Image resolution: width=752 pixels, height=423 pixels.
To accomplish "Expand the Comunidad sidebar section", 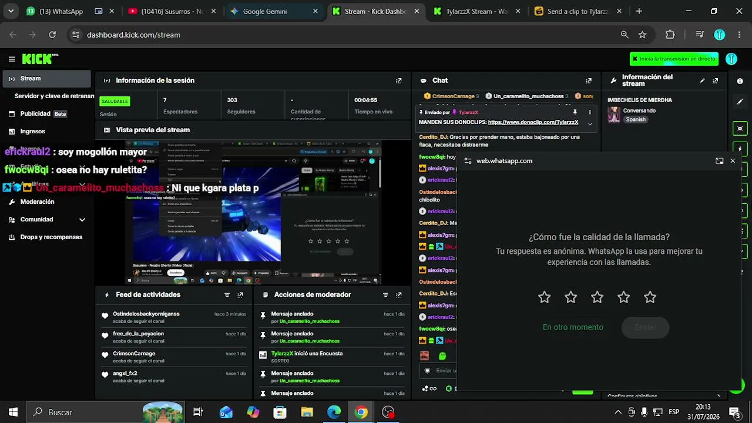I will click(82, 220).
